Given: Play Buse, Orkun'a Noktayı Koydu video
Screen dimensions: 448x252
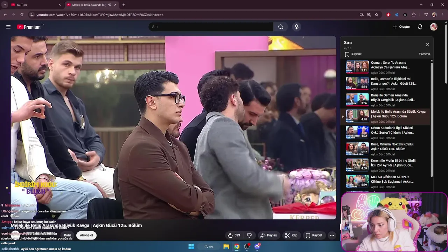Looking at the screenshot, I should click(387, 149).
